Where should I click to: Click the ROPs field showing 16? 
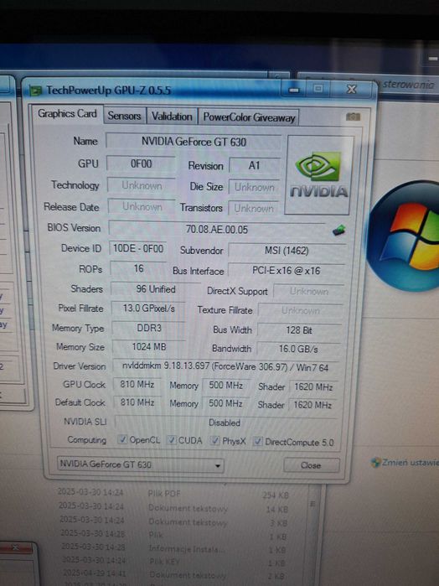[138, 269]
